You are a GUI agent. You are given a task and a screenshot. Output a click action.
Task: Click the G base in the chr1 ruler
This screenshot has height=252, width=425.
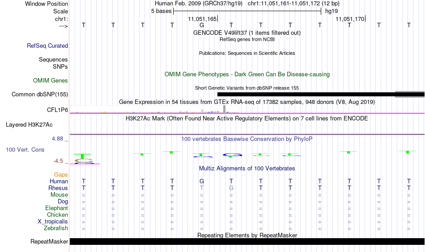[202, 25]
